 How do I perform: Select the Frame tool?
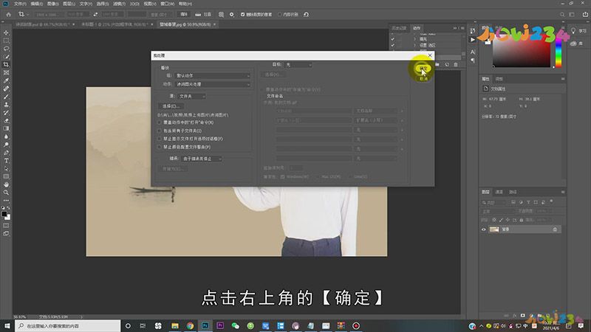[x=6, y=72]
